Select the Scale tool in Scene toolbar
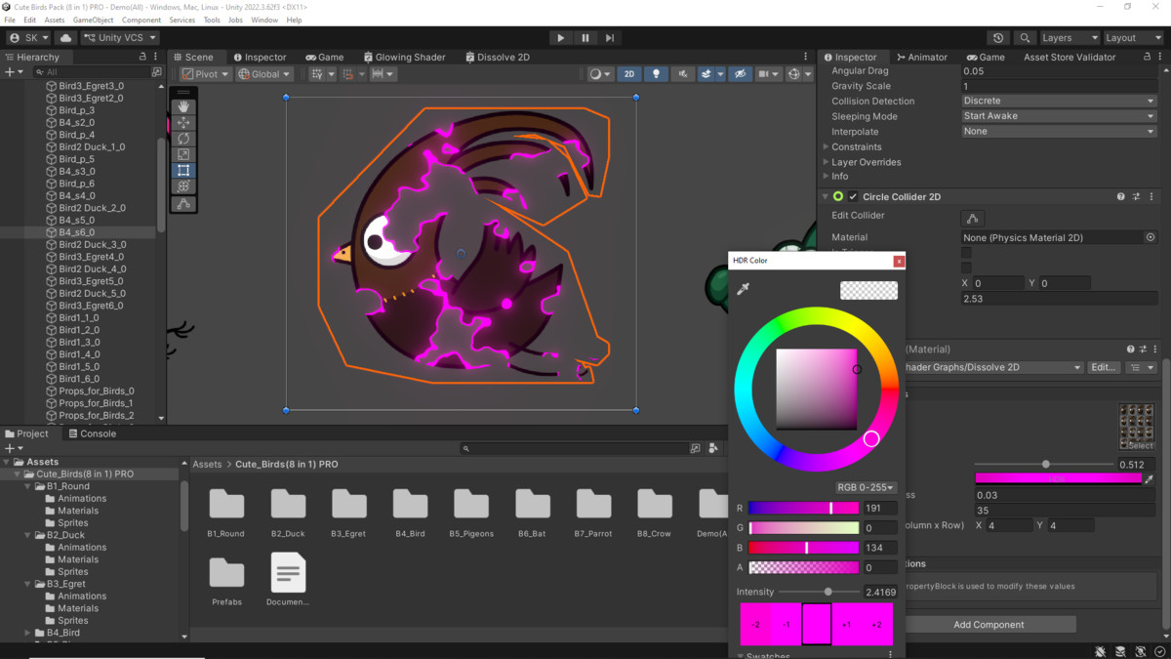The image size is (1171, 659). (183, 154)
